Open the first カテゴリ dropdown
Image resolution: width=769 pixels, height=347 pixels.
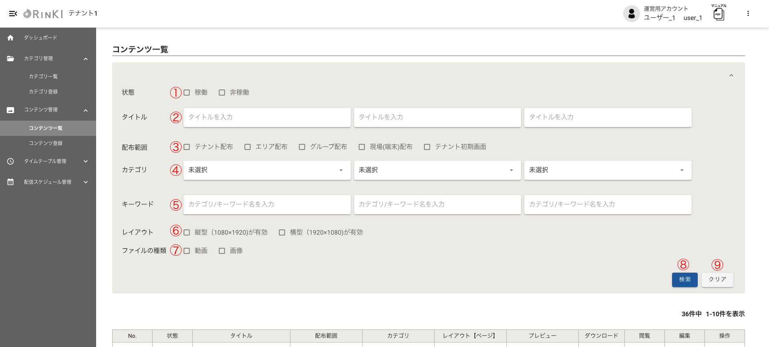click(267, 170)
